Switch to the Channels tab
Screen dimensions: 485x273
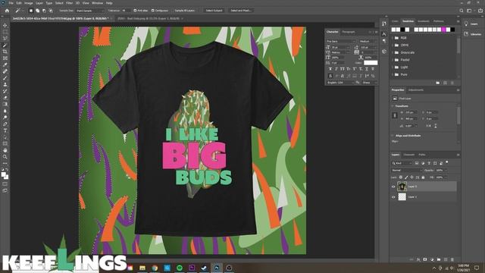coord(409,155)
